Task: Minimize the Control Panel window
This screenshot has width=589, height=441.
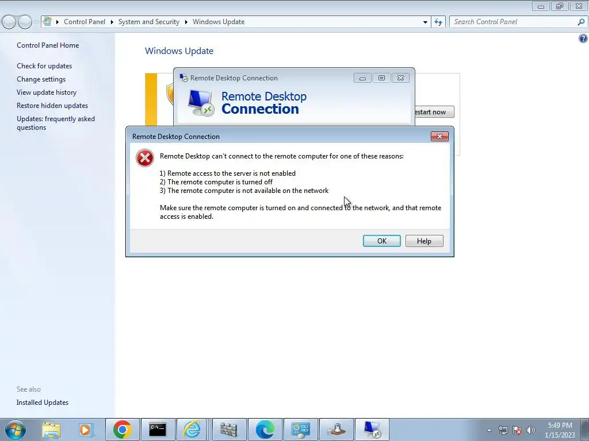Action: click(541, 6)
